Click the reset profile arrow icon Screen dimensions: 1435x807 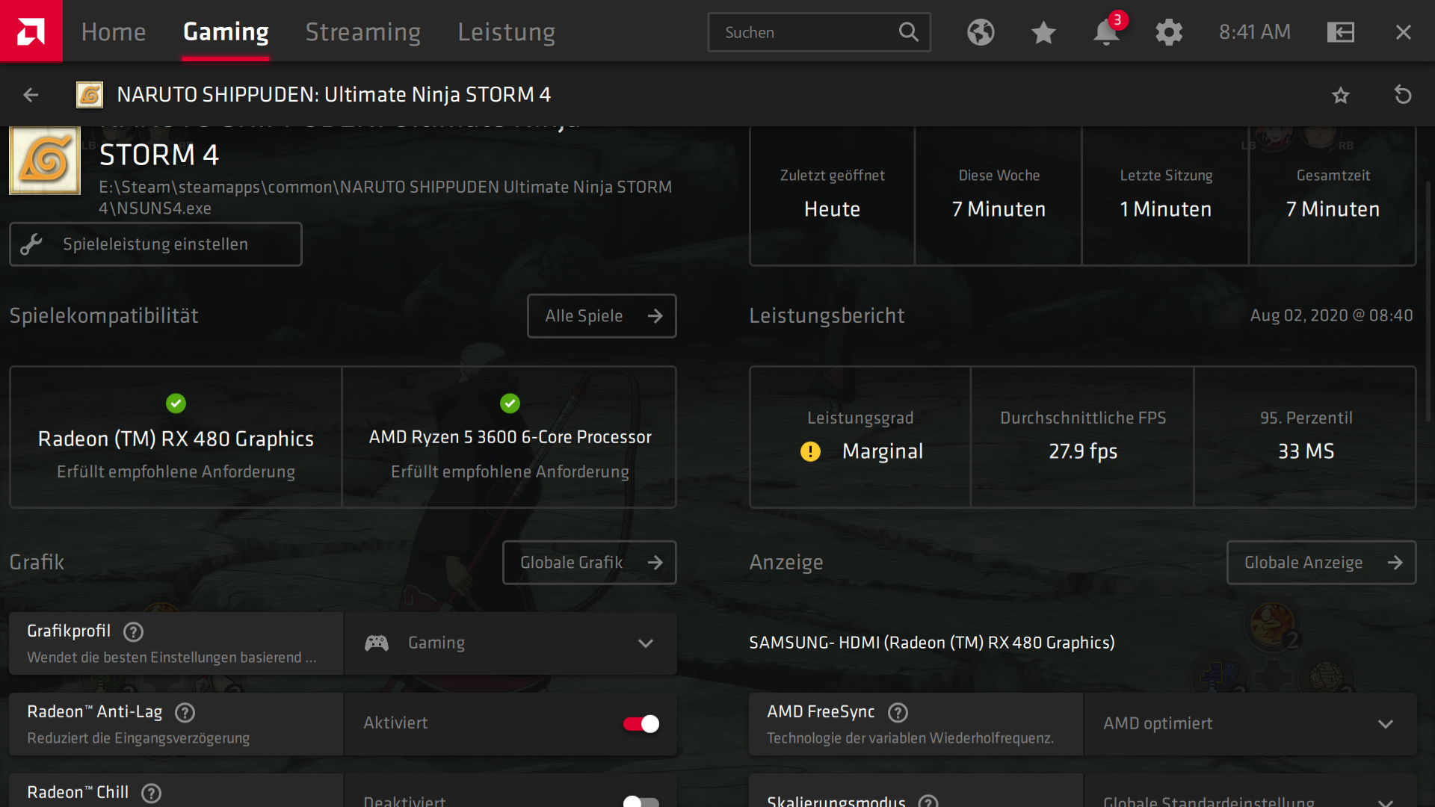[1403, 95]
